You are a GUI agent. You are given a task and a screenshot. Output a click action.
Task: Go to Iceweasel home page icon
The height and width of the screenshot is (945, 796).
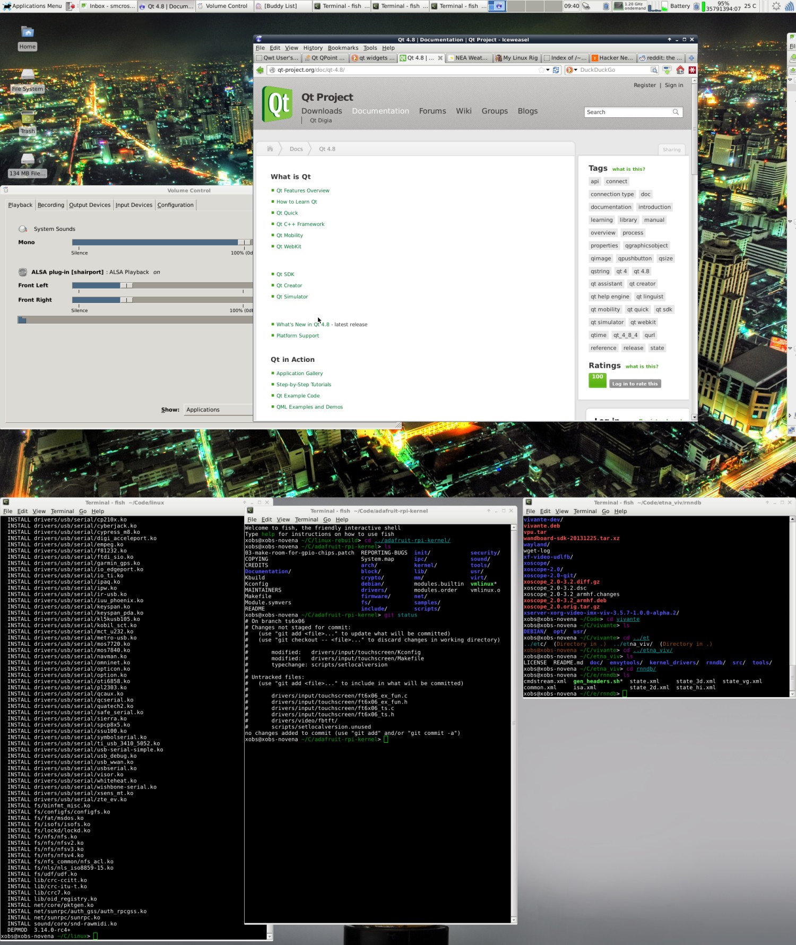point(680,70)
